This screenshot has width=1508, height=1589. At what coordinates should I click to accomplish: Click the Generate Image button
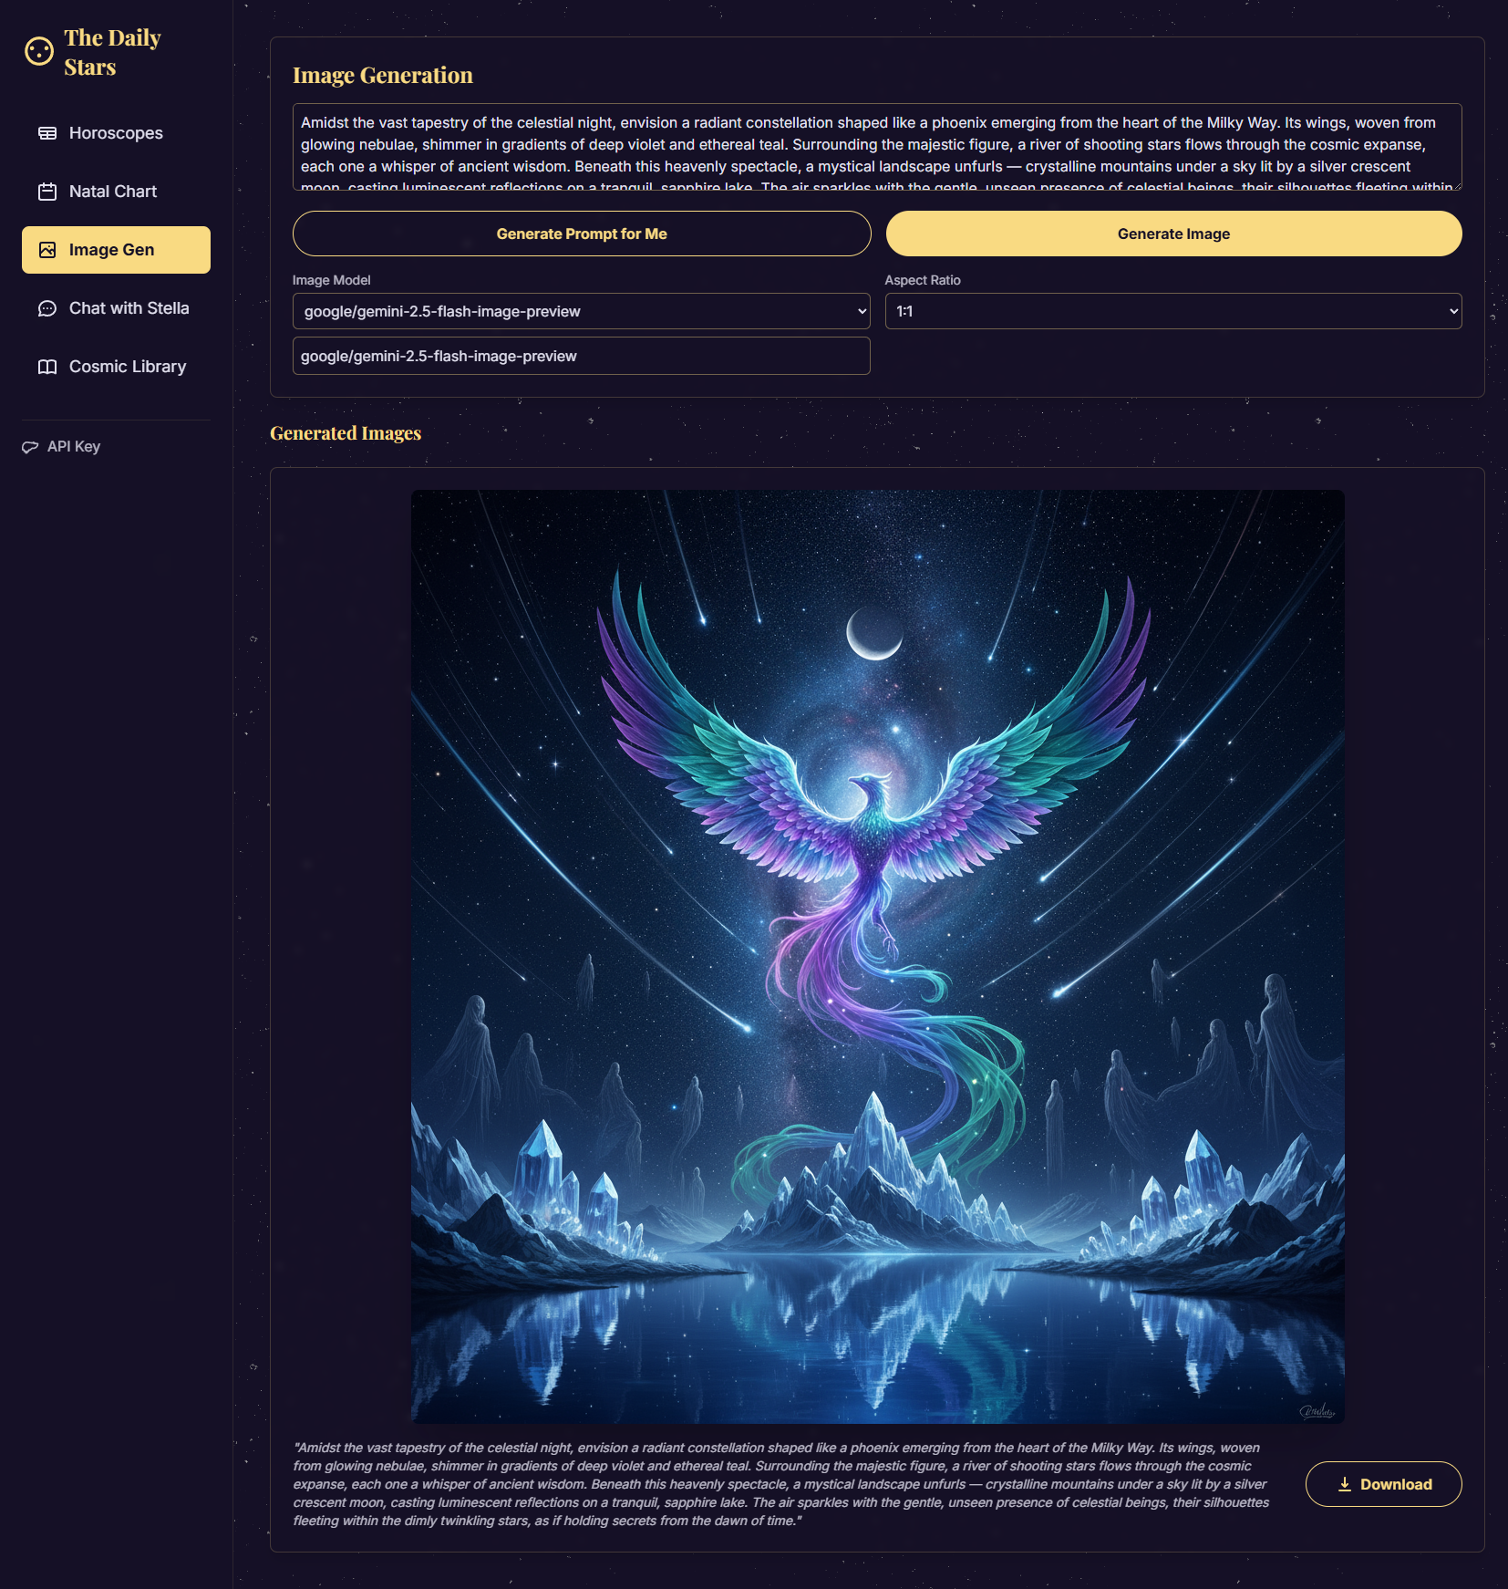tap(1174, 234)
